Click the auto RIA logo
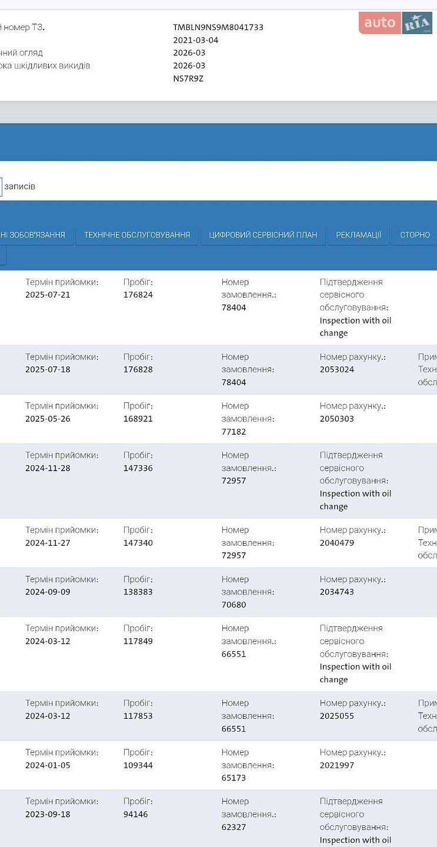Viewport: 437px width, 847px height. (x=396, y=23)
